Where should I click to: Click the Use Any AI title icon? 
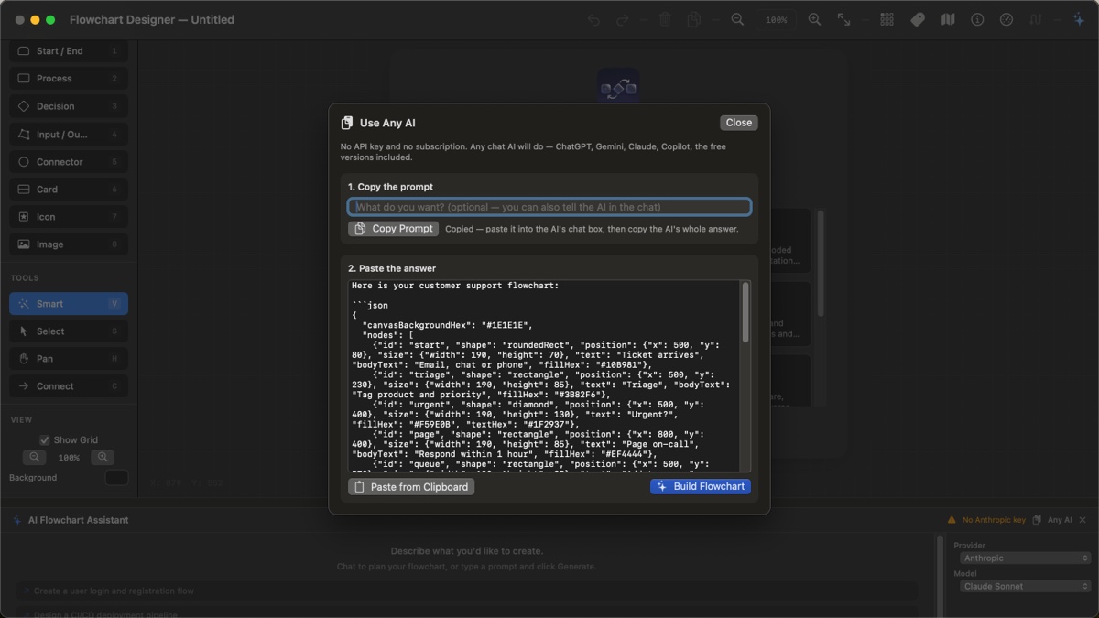pos(347,123)
